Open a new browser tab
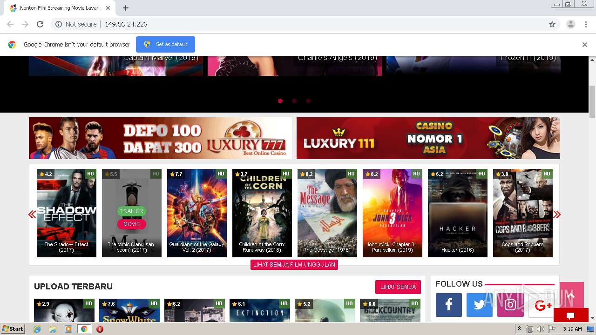The height and width of the screenshot is (335, 596). click(x=126, y=8)
